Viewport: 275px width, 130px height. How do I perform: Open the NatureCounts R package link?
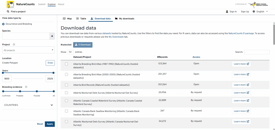pos(241,33)
